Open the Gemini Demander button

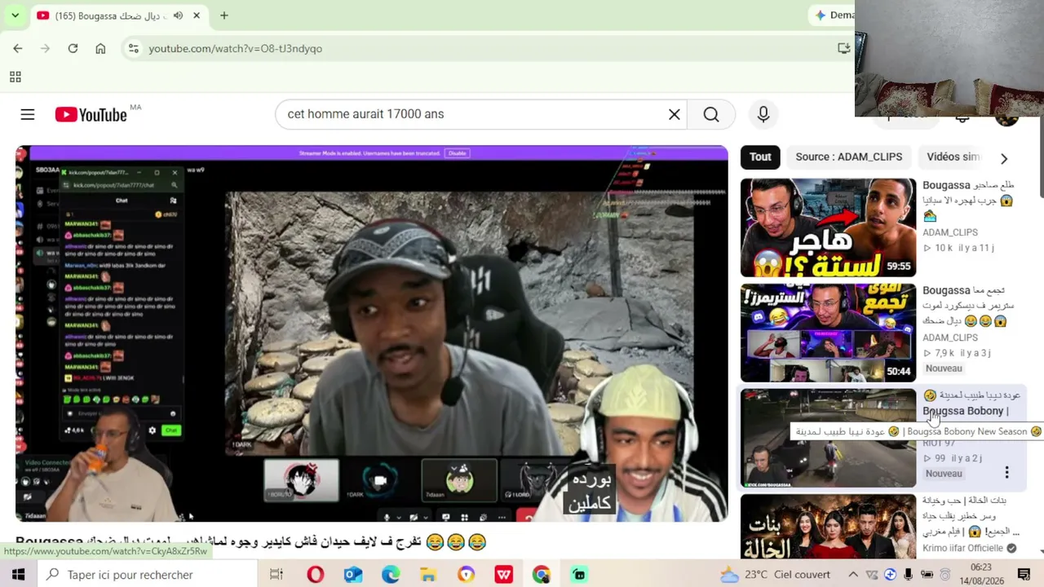(833, 15)
